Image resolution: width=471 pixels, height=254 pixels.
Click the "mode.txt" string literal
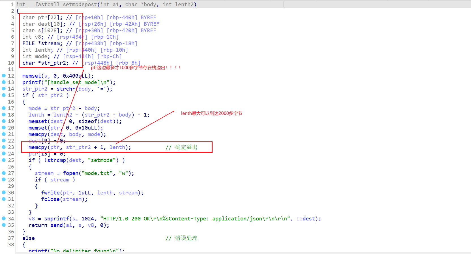(97, 173)
